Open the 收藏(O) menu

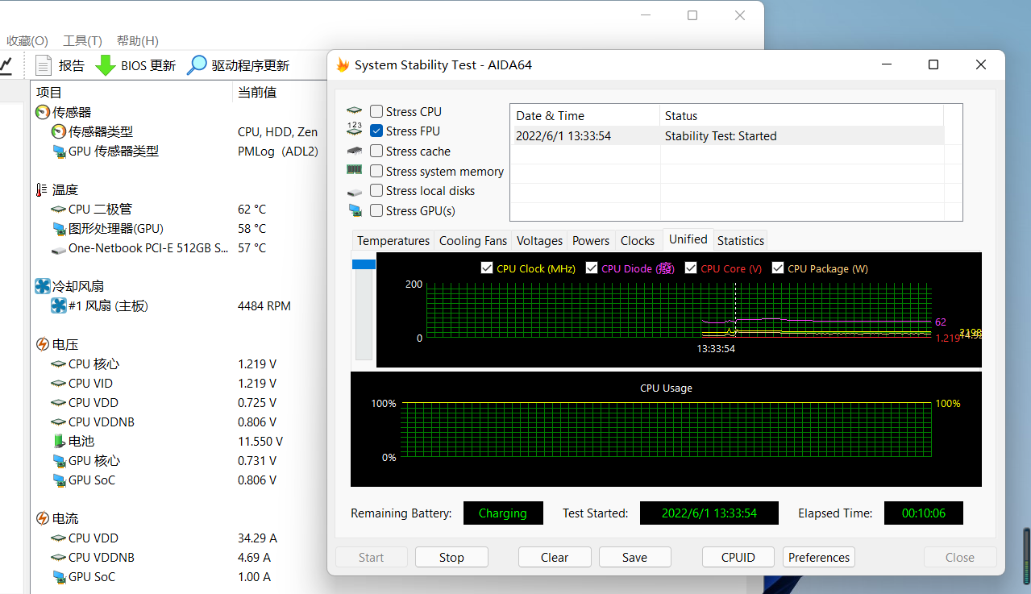tap(27, 41)
